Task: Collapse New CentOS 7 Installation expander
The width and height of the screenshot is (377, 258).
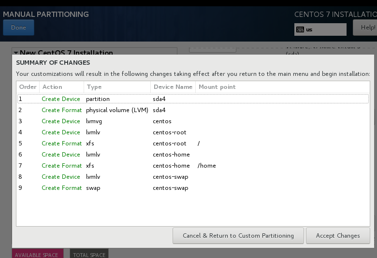Action: coord(16,52)
